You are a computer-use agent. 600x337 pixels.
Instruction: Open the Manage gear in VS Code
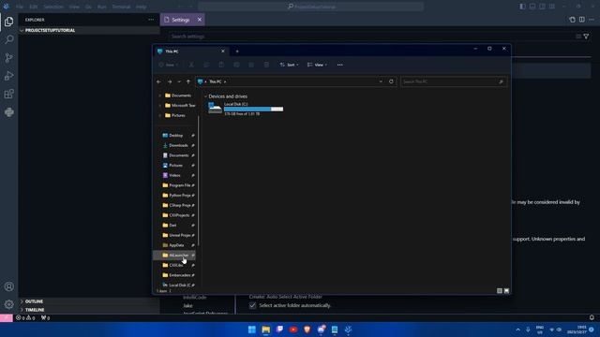tap(8, 304)
